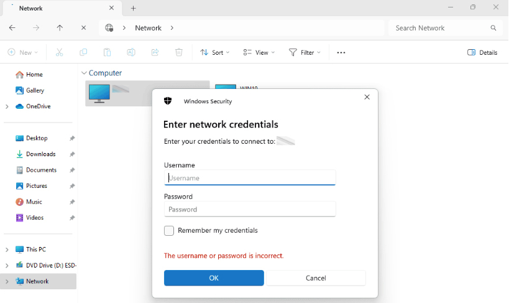Check Remember my credentials

click(169, 231)
